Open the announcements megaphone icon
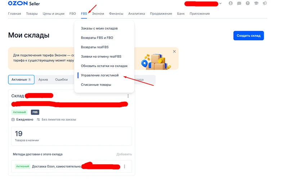Image resolution: width=288 pixels, height=182 pixels. point(265,3)
